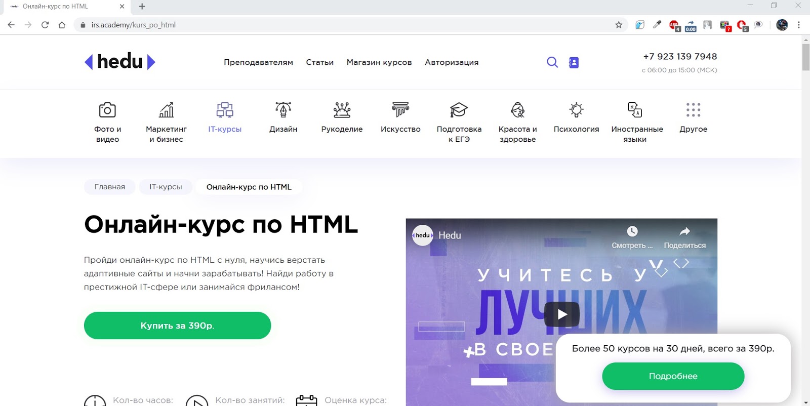Click the phone number +7 923 139 7948
The width and height of the screenshot is (810, 406).
tap(680, 57)
